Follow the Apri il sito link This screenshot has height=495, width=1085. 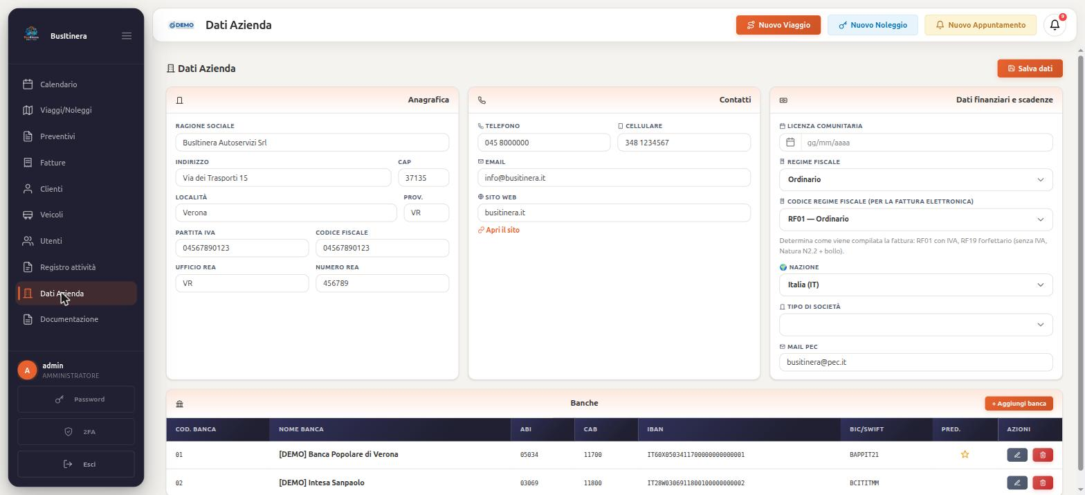pyautogui.click(x=498, y=230)
